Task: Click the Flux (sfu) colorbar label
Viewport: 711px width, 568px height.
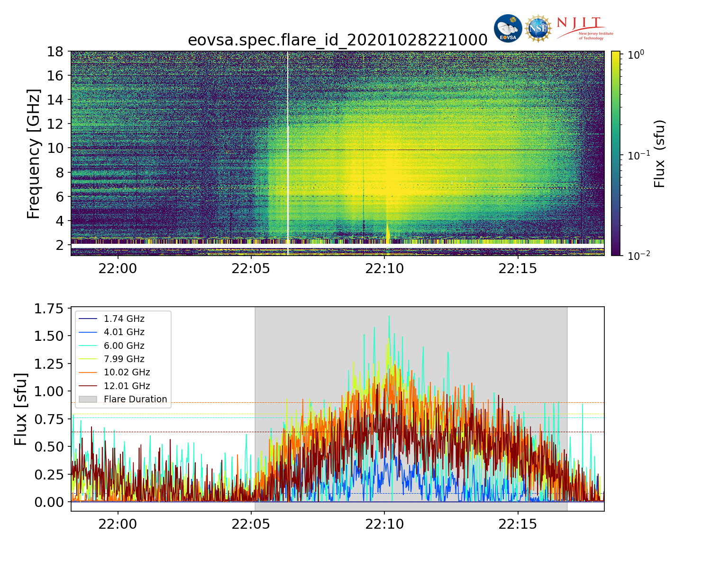Action: (x=659, y=153)
